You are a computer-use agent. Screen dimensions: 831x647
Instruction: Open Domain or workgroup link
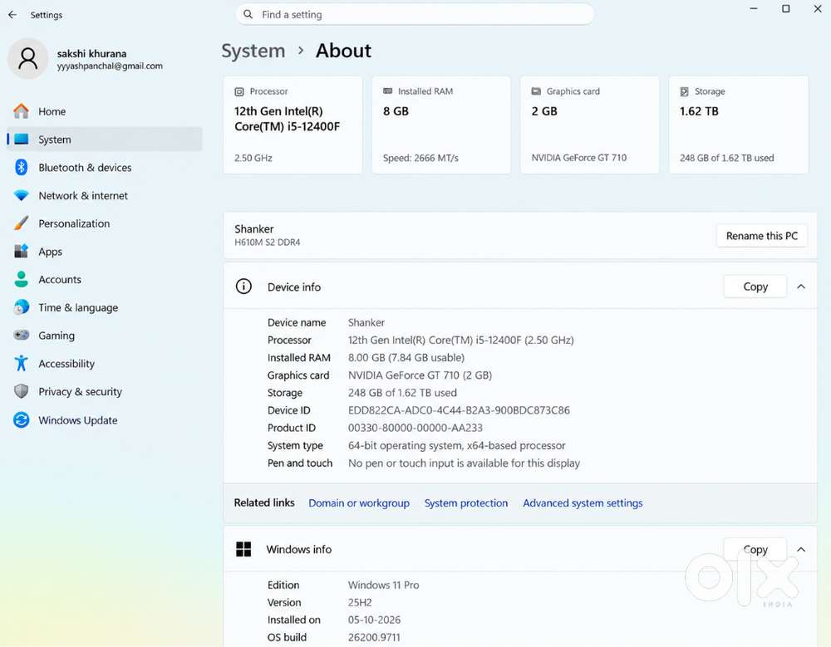[359, 502]
